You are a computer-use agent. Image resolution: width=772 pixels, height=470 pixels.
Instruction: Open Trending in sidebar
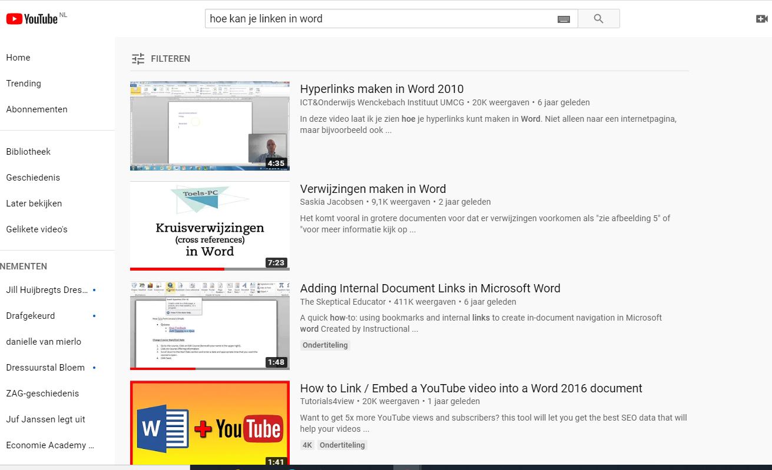[x=24, y=84]
